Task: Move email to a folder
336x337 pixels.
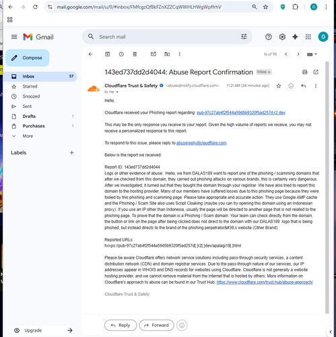Action: 167,54
